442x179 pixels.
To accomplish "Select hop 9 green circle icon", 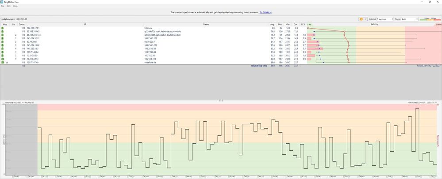I will coord(2,56).
